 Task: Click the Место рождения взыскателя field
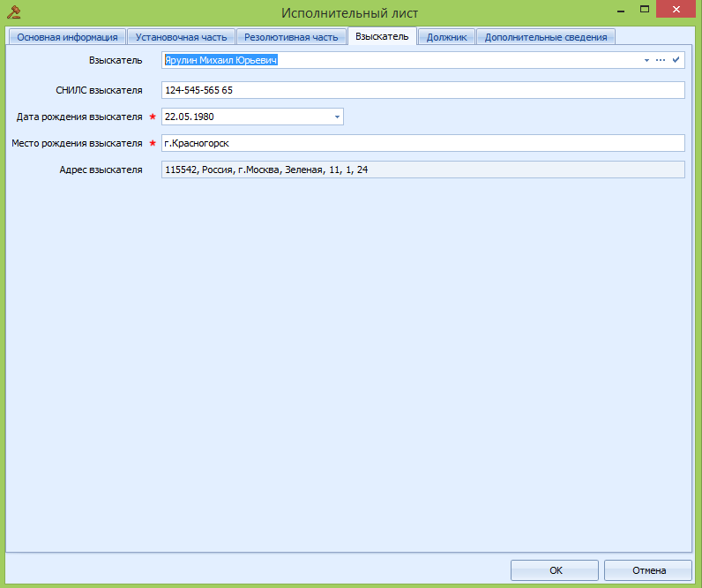point(423,143)
